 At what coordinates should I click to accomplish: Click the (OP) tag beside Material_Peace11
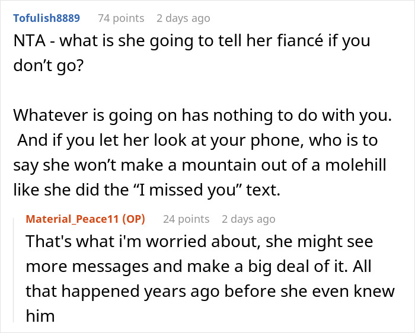click(x=133, y=219)
